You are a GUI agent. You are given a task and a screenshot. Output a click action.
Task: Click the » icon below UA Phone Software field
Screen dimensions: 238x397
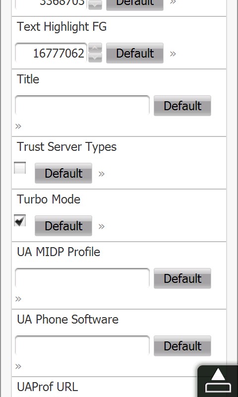click(x=18, y=366)
